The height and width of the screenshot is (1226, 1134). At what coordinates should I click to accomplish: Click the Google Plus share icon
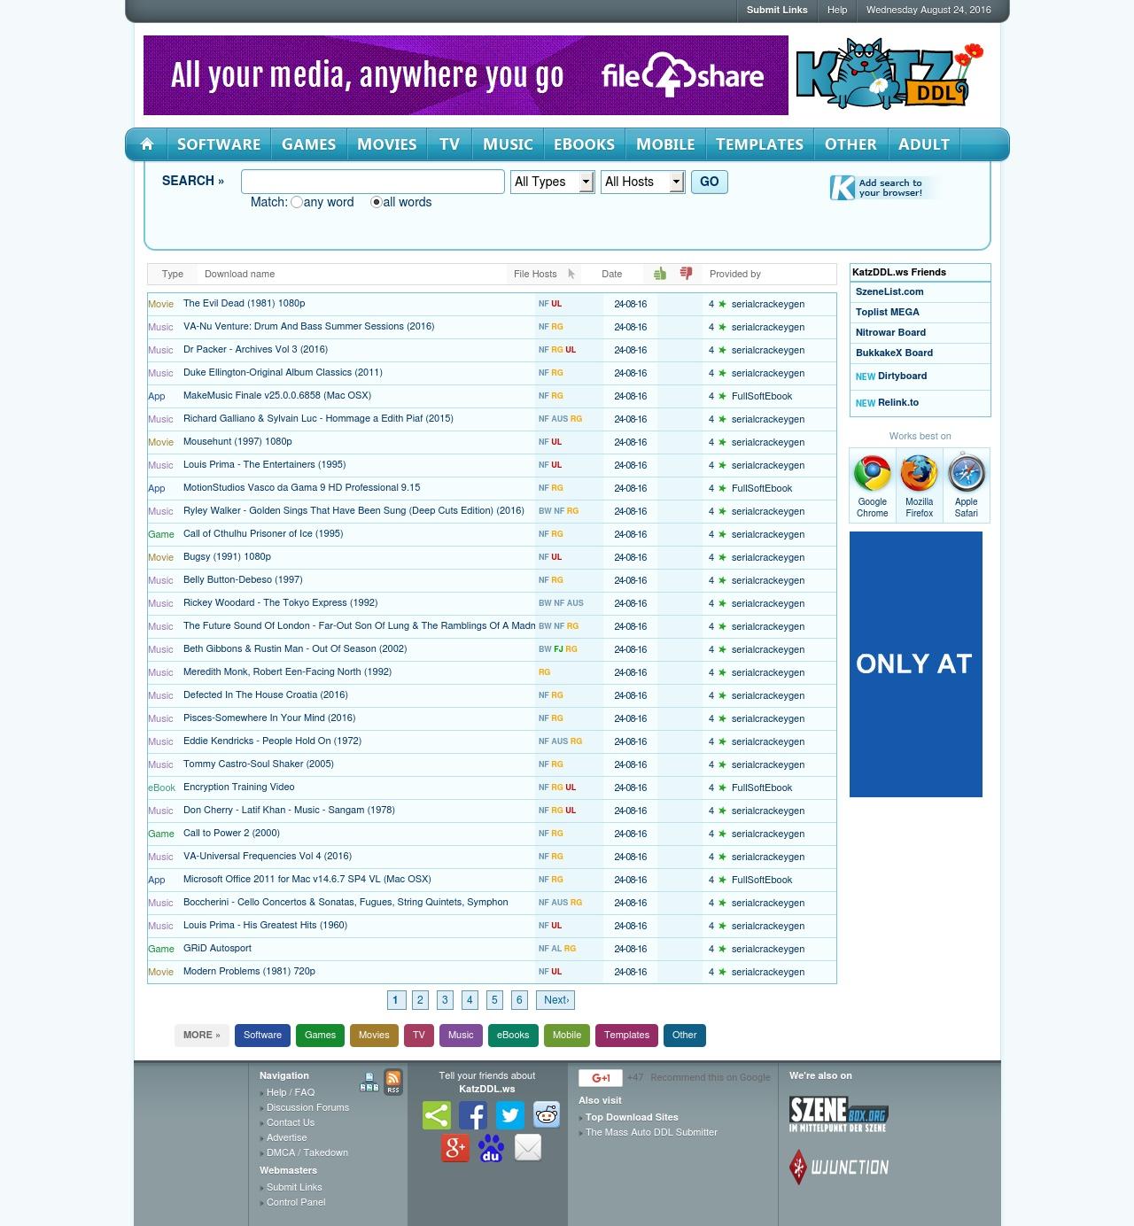tap(455, 1148)
